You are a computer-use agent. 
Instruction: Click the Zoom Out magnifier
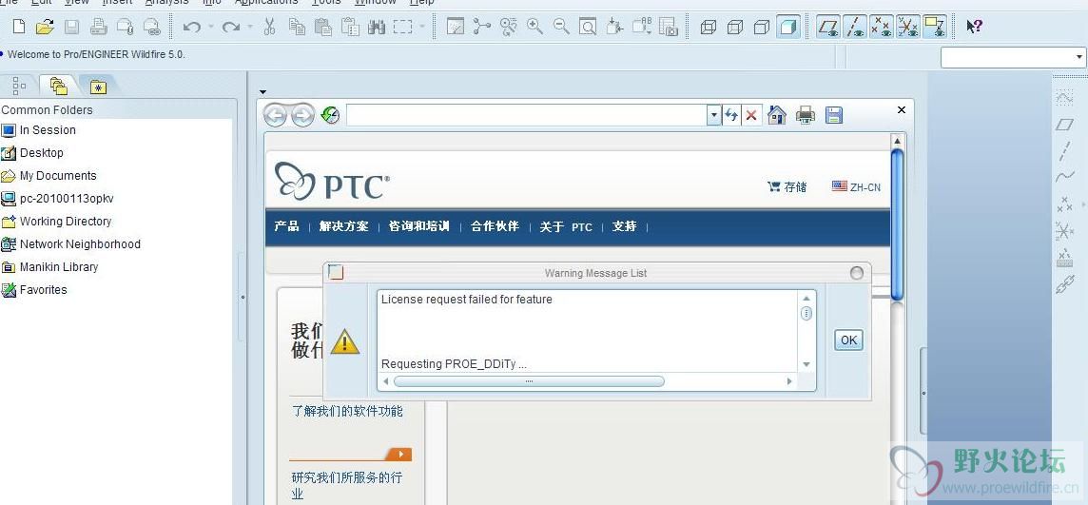[561, 27]
